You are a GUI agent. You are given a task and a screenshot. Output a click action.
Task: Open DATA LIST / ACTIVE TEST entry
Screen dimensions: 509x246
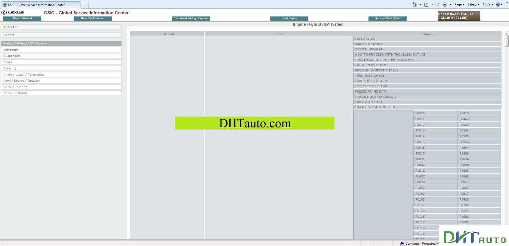pyautogui.click(x=427, y=107)
